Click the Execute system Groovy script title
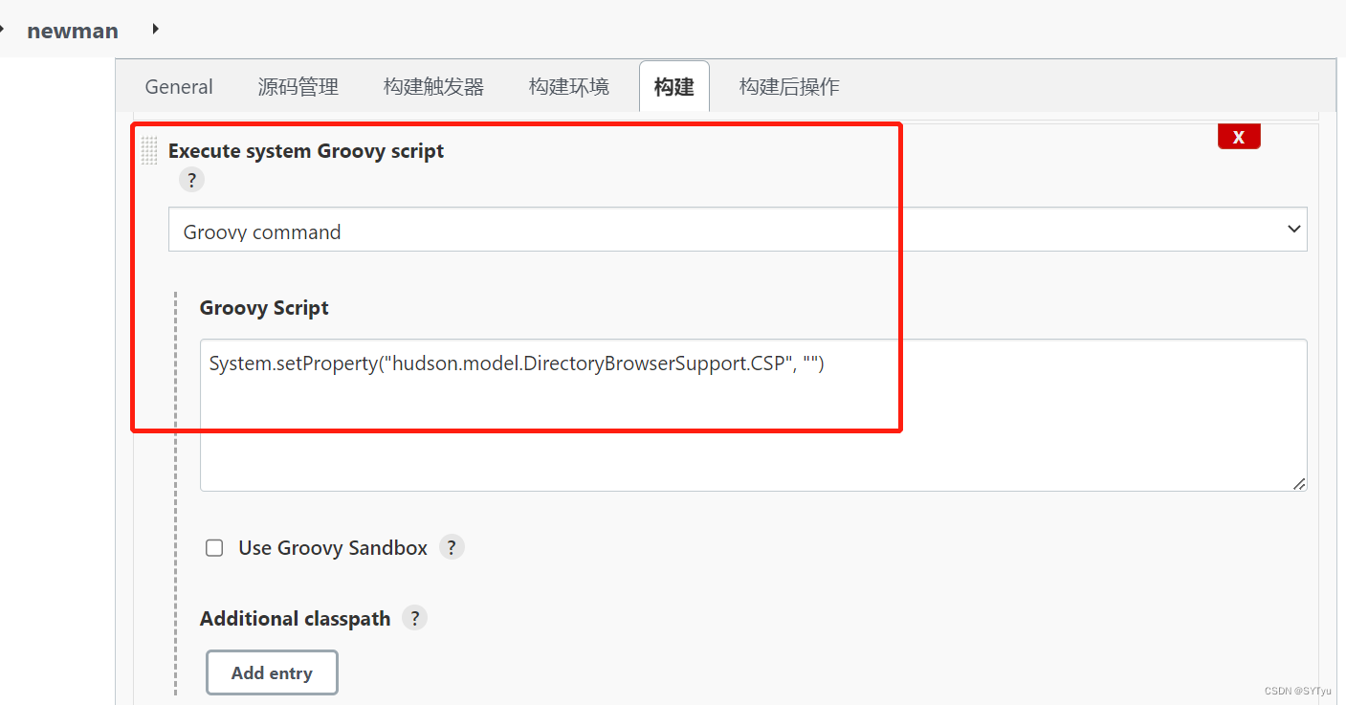 (306, 151)
